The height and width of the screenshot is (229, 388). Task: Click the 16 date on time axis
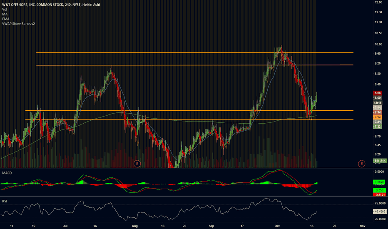click(95, 226)
